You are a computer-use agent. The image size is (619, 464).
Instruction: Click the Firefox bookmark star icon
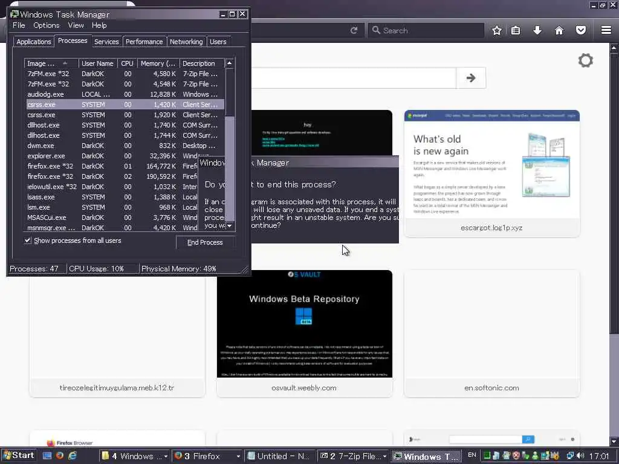(x=497, y=30)
